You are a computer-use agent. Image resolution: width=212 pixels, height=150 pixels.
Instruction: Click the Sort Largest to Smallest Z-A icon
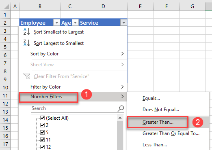pyautogui.click(x=27, y=43)
